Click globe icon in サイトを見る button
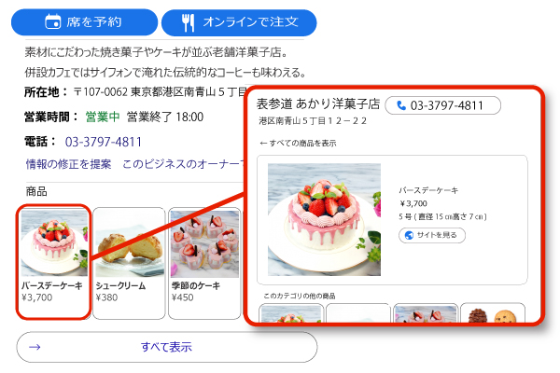This screenshot has width=560, height=373. click(410, 235)
